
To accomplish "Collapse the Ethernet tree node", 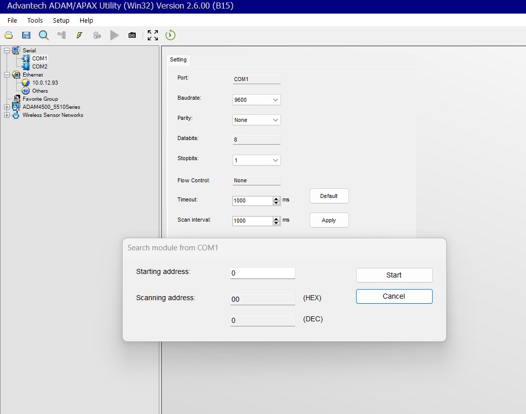I will [7, 75].
